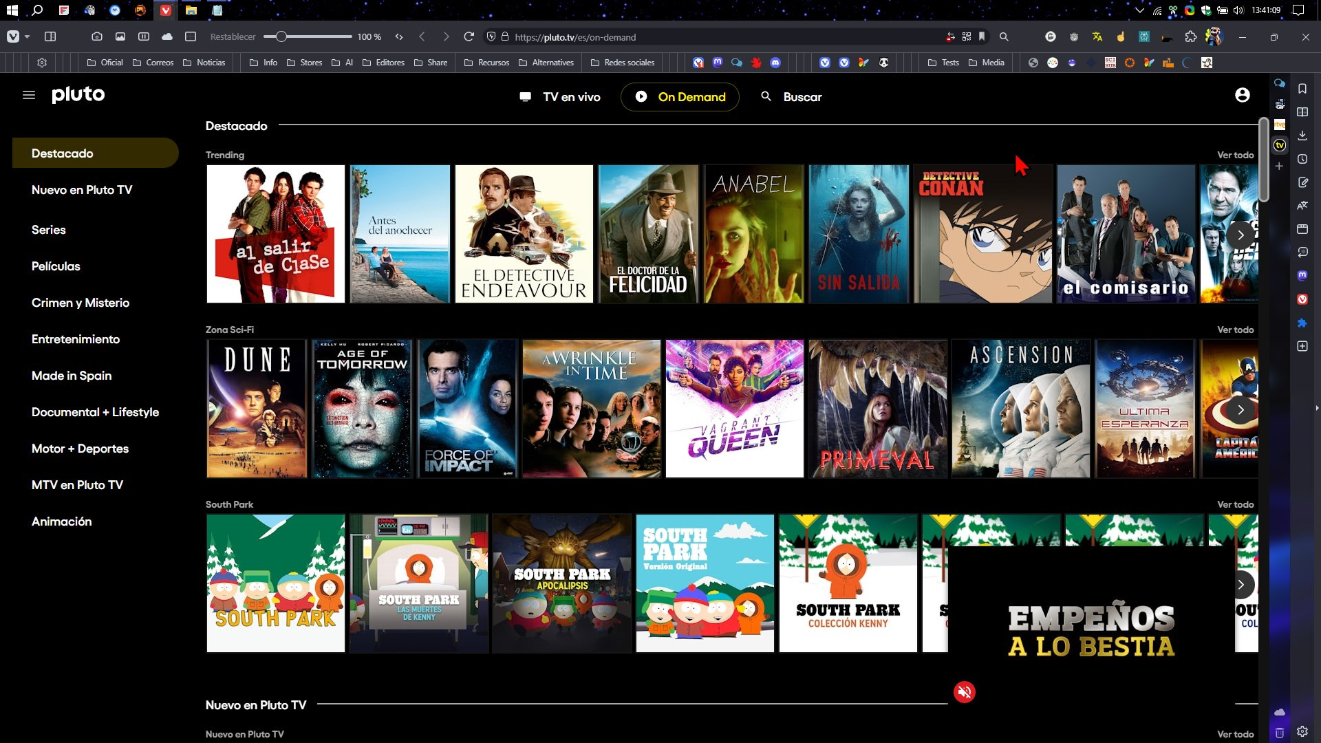Image resolution: width=1321 pixels, height=743 pixels.
Task: Enable On Demand viewing mode
Action: click(680, 96)
